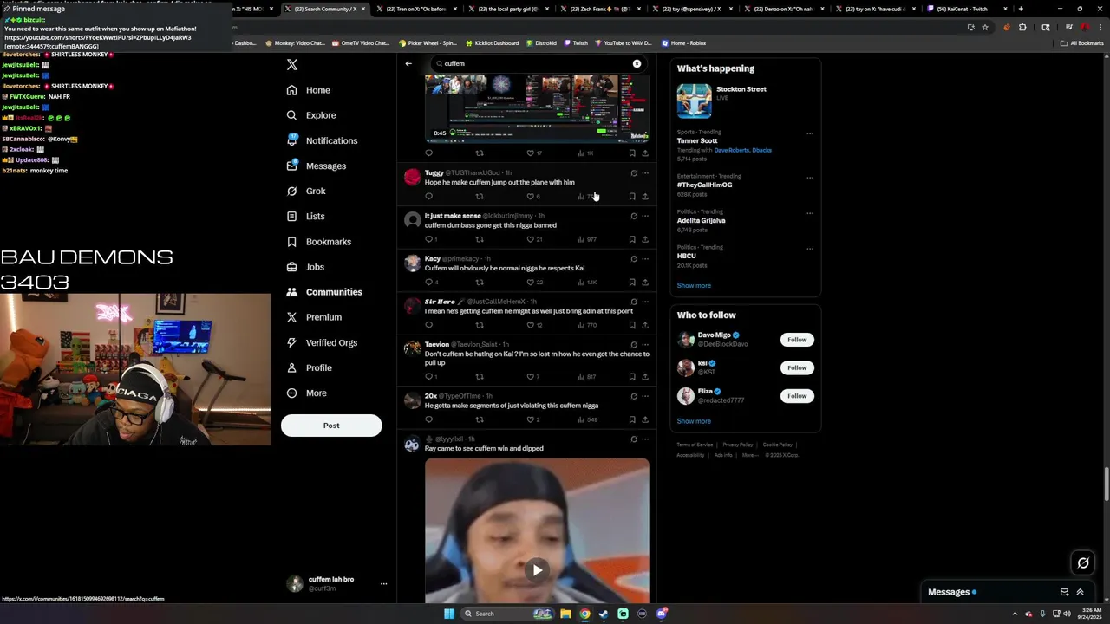Open more options for Adelita Grijalva trend
1110x624 pixels.
coord(810,213)
